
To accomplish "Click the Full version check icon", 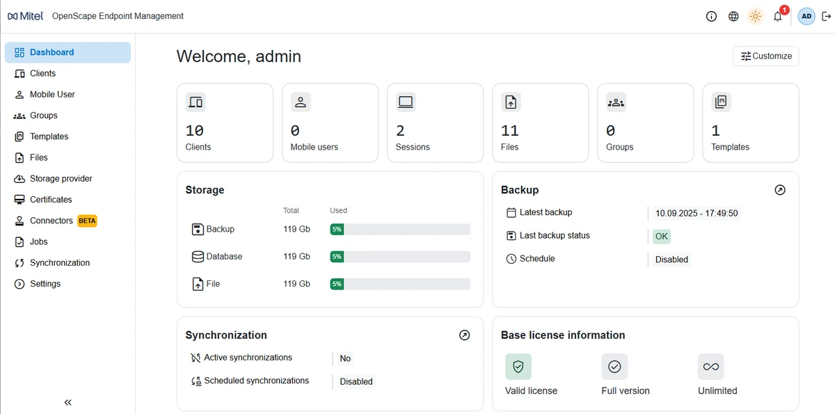I will pos(614,366).
